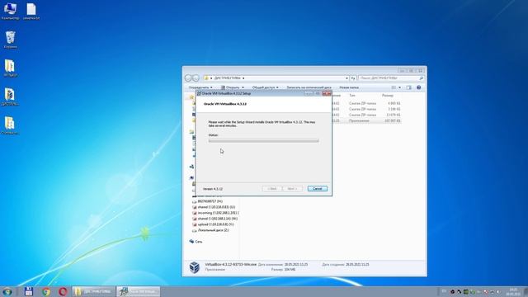Open the Windows Start menu
Image resolution: width=528 pixels, height=297 pixels.
click(7, 291)
